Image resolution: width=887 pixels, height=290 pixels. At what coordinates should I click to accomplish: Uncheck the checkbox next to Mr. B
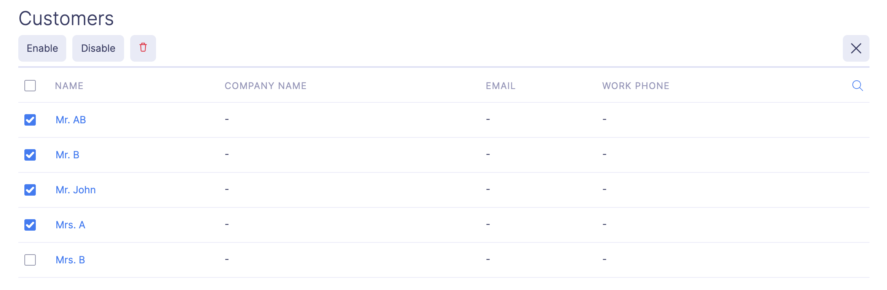pos(30,155)
